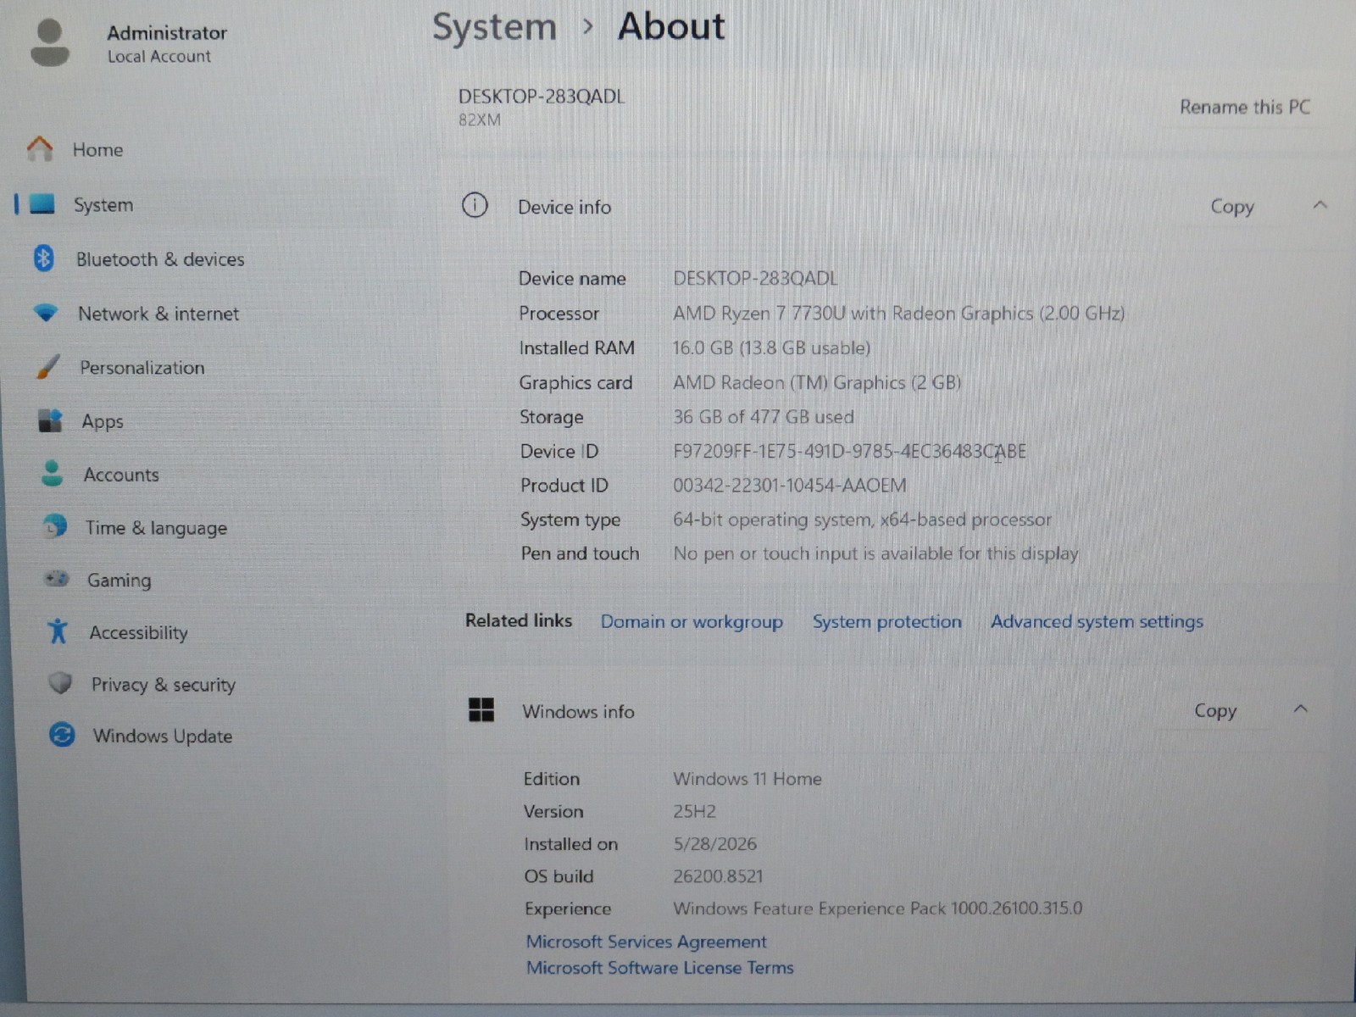Select Apps in the sidebar
The image size is (1356, 1017).
pos(103,421)
